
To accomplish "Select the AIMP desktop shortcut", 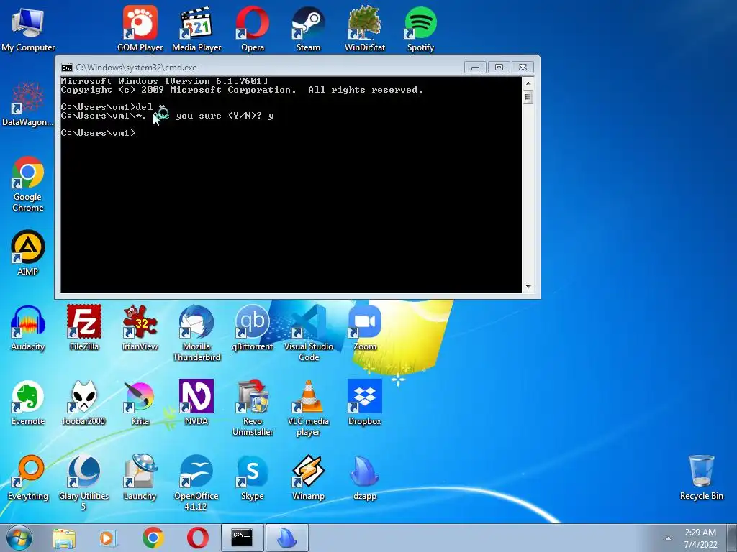I will (28, 254).
